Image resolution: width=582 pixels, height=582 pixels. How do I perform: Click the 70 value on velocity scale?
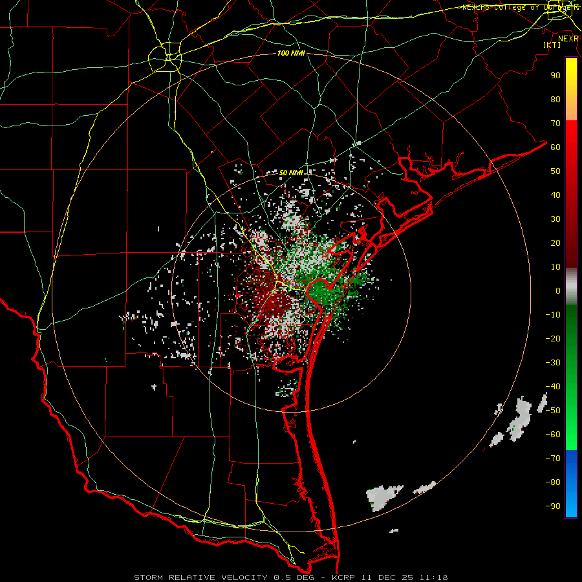click(x=555, y=124)
